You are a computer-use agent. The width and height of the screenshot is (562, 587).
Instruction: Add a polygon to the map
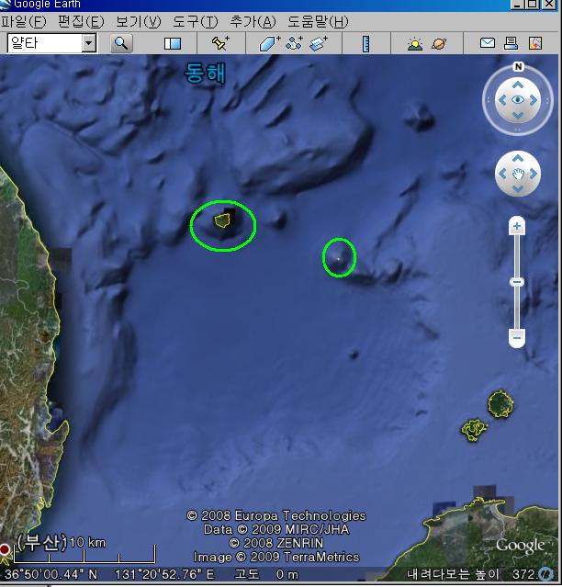click(x=269, y=43)
